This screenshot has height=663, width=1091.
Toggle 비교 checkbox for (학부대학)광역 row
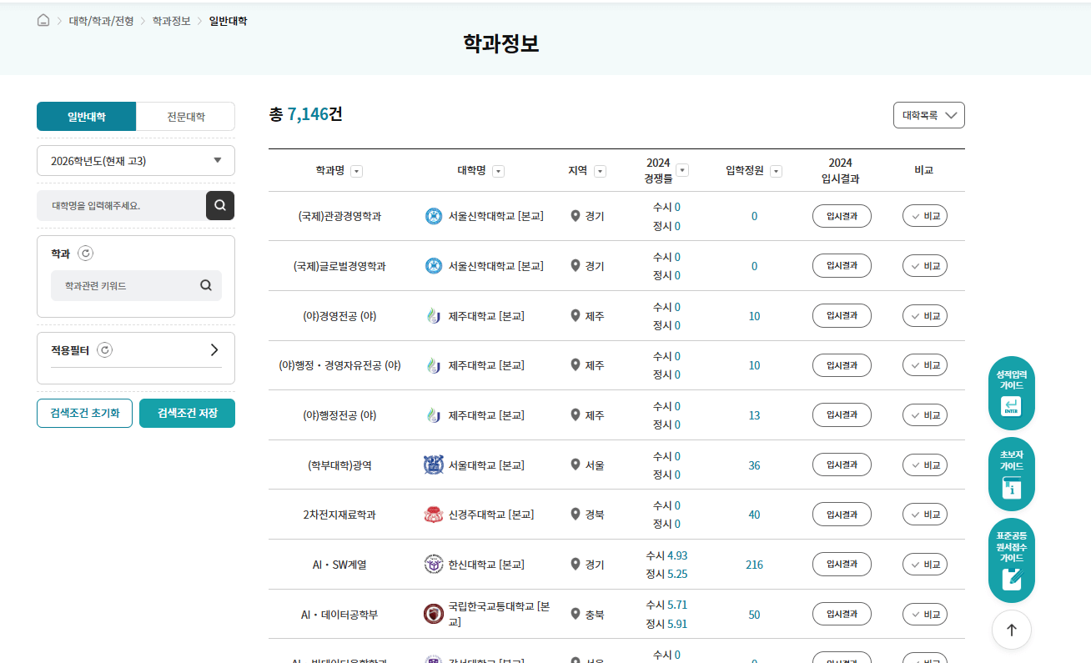924,465
